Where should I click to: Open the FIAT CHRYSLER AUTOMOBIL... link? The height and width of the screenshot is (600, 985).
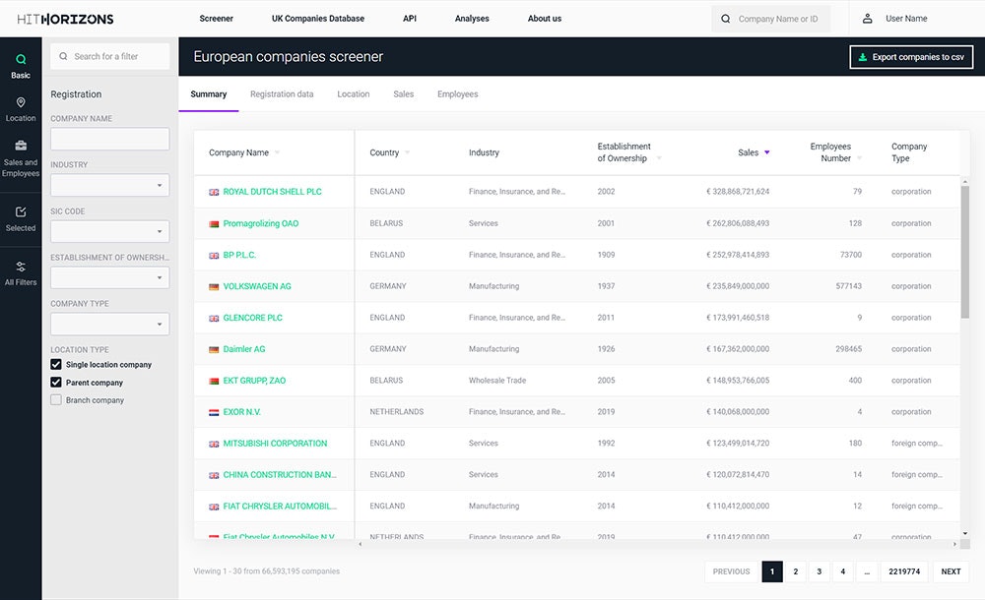[280, 507]
